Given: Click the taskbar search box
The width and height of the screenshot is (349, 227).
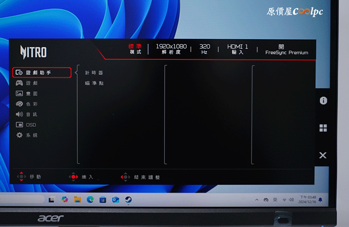Looking at the screenshot, I should click(x=22, y=199).
